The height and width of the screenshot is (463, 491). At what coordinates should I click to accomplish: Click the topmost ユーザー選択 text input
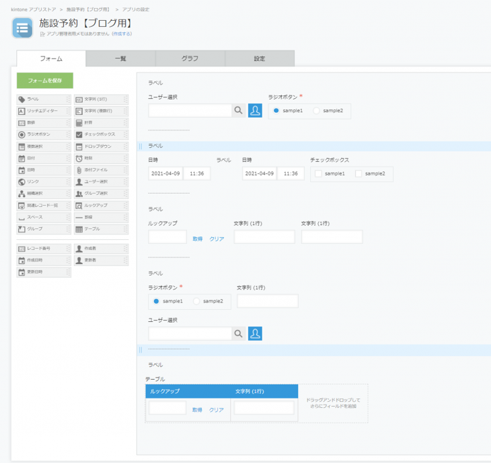(x=190, y=110)
